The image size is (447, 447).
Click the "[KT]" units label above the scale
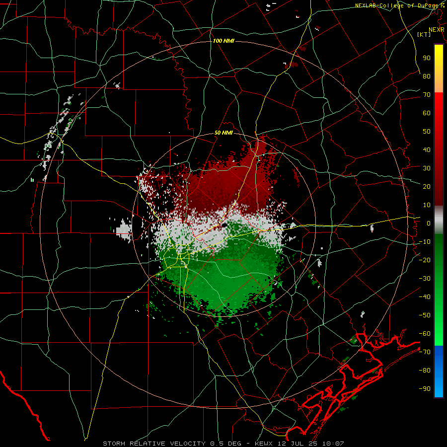[424, 34]
